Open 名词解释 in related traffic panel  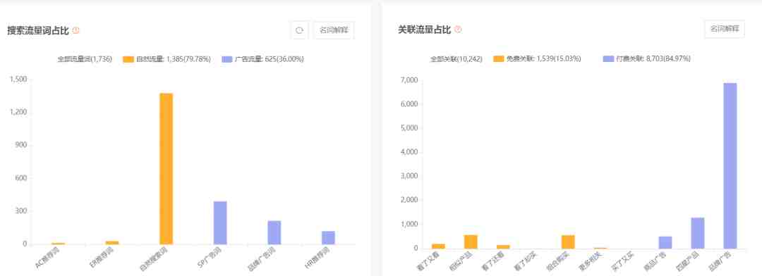[724, 29]
